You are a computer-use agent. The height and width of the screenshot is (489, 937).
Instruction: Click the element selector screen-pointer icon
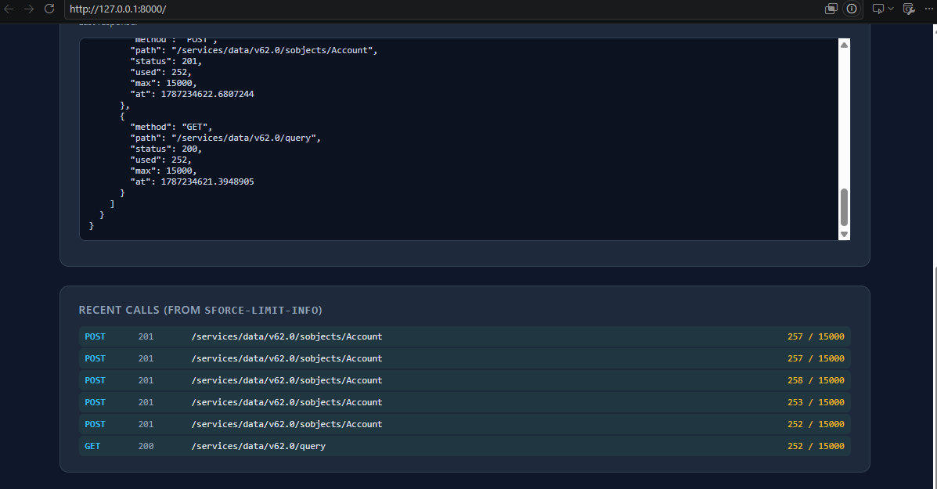[878, 9]
